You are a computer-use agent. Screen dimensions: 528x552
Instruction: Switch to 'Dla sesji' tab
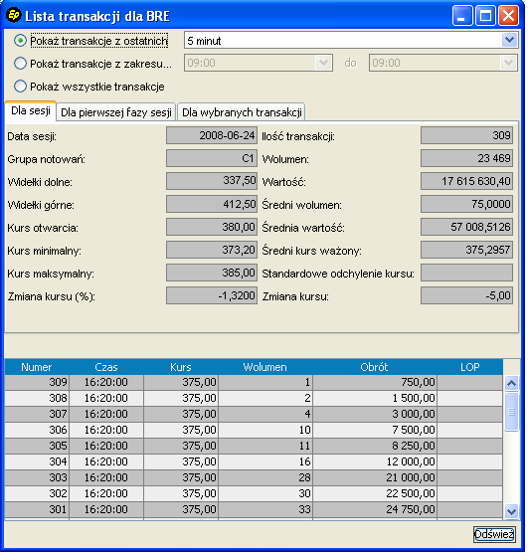(31, 111)
